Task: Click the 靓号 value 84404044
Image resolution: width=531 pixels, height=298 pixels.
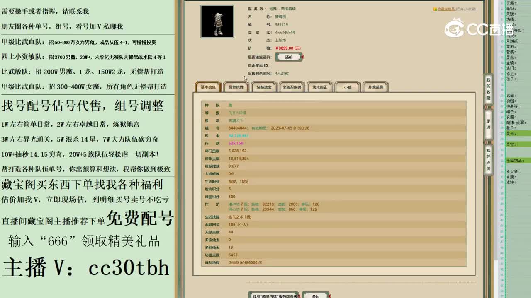Action: coord(238,128)
